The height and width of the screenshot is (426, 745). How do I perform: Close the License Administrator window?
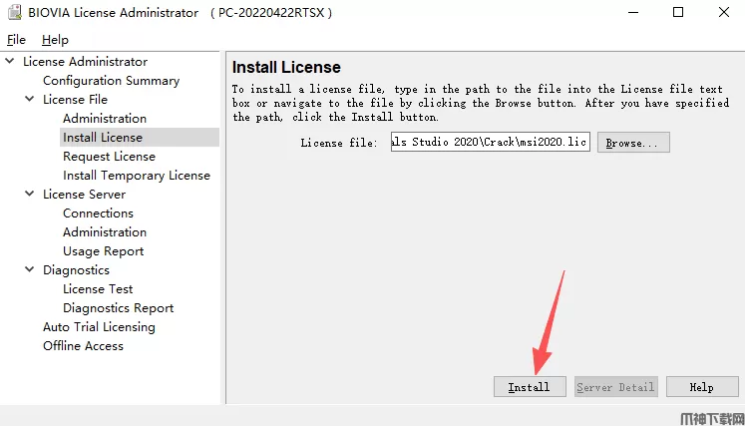[724, 12]
